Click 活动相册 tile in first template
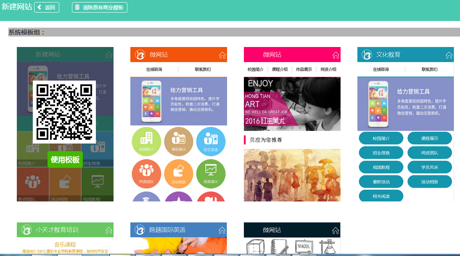 coord(65,184)
